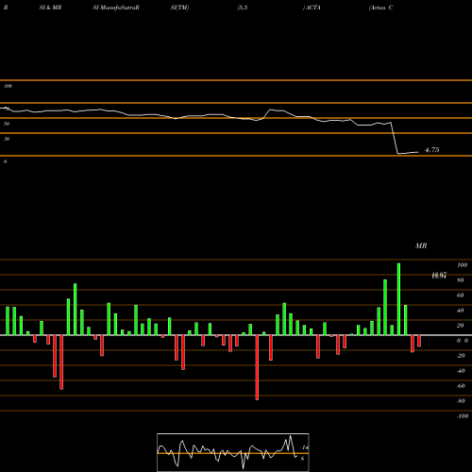This screenshot has height=472, width=472.
Task: Click the -40 label on MR axis
Action: [x=461, y=371]
